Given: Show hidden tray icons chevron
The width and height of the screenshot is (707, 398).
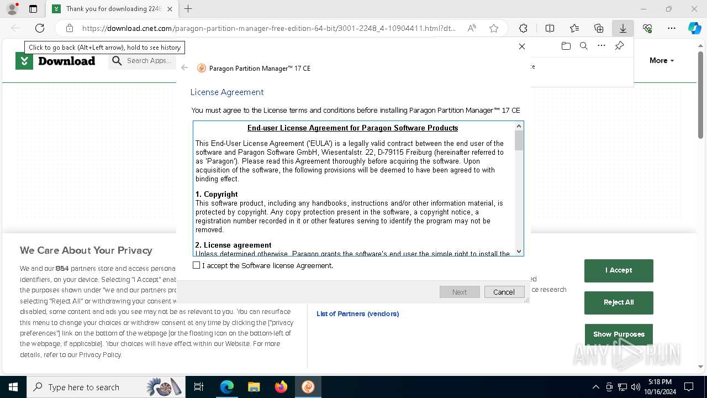Looking at the screenshot, I should pos(595,387).
